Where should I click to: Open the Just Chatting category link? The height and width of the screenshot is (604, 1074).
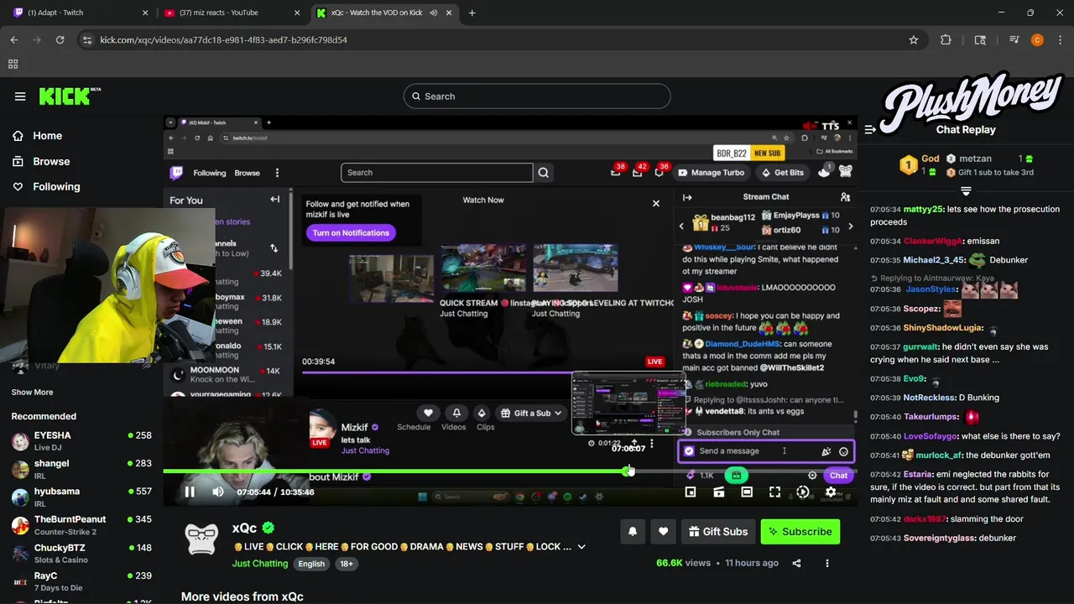260,564
